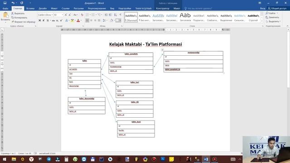This screenshot has height=163, width=290.
Task: Toggle bold formatting (Ж)
Action: click(39, 20)
